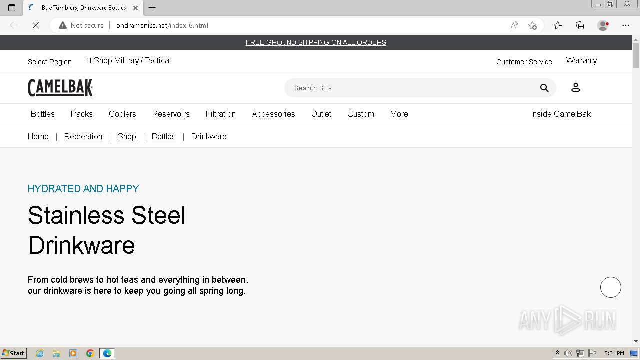Go to Shop breadcrumb

[x=127, y=136]
